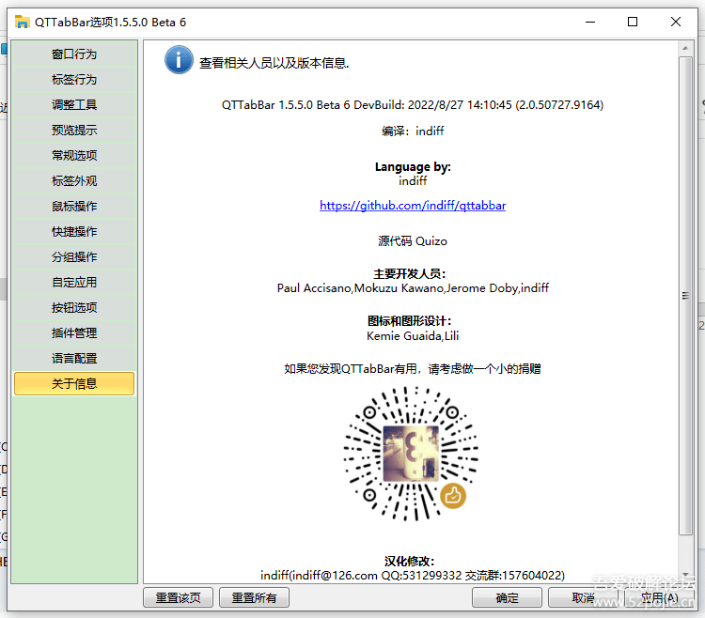Switch to 常规选项 category

click(74, 156)
